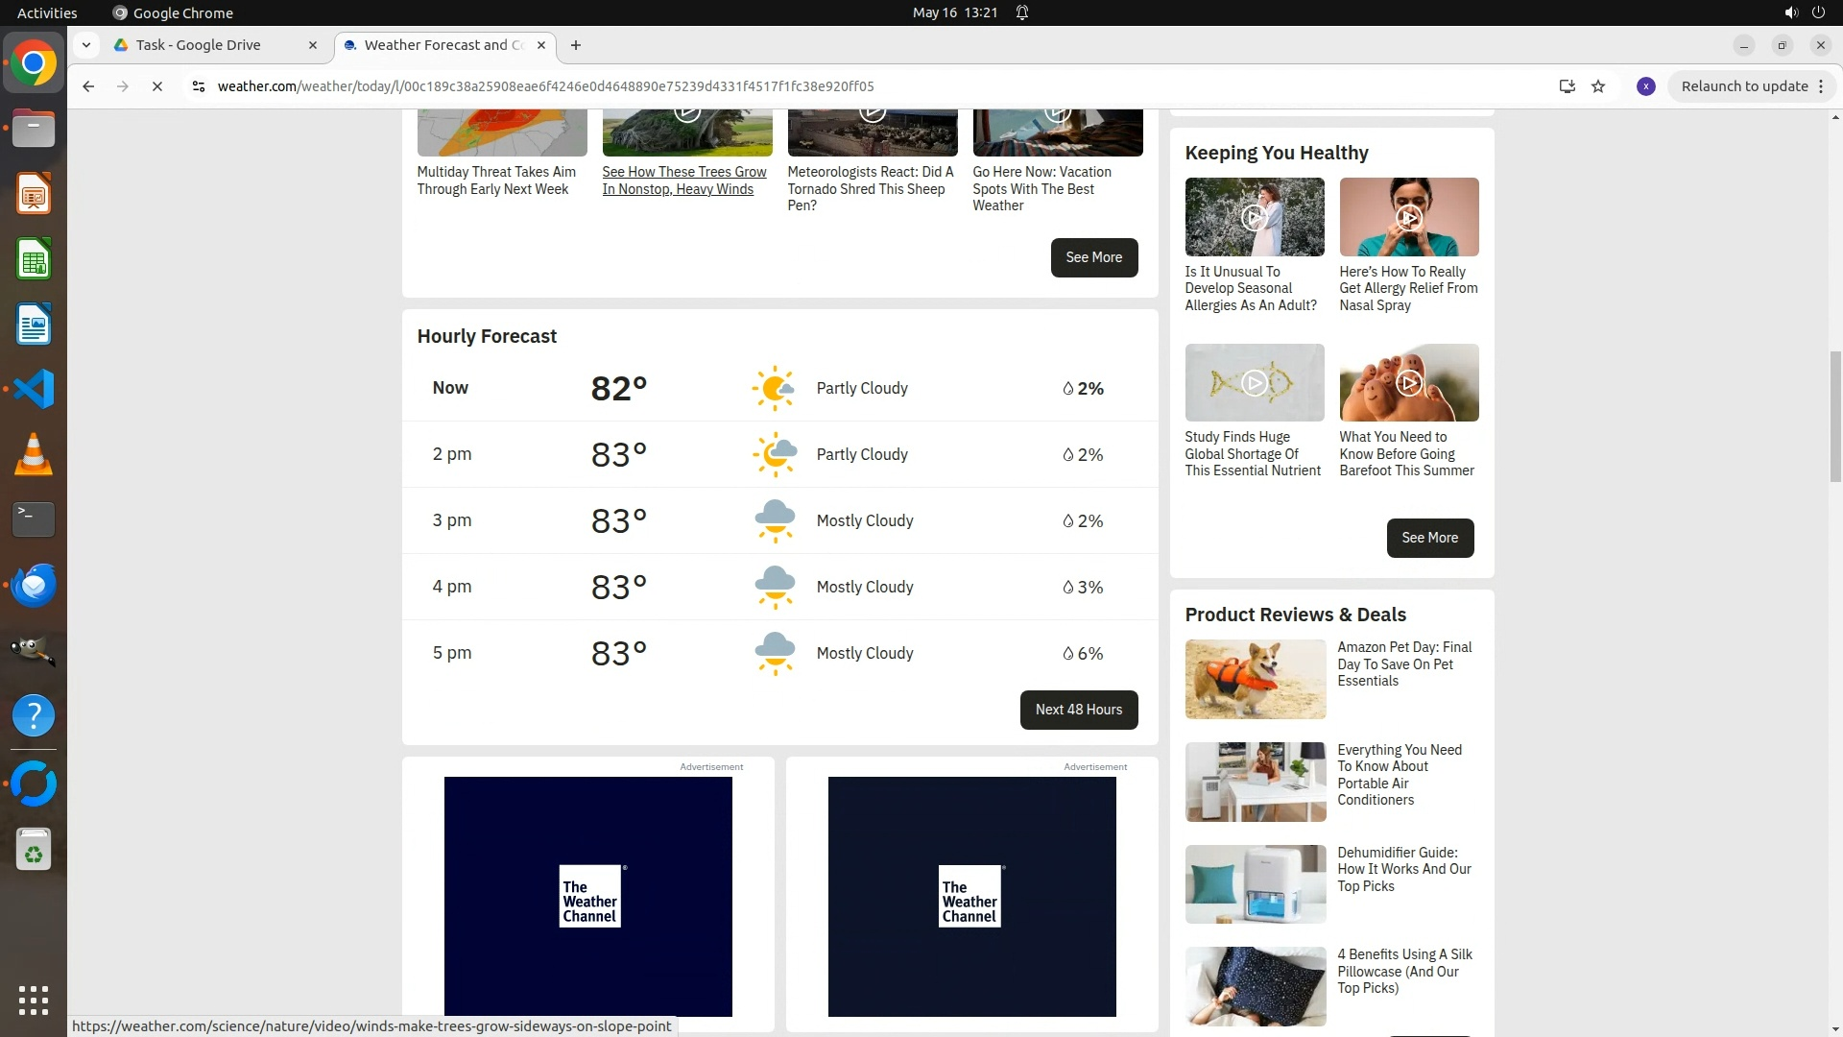Screen dimensions: 1843x1037
Task: Open LibreOffice Calc from dock
Action: (34, 259)
